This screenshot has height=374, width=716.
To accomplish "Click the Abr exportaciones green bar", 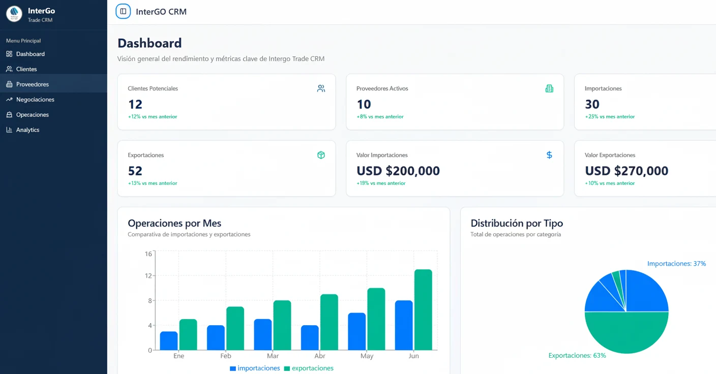I will [x=329, y=322].
